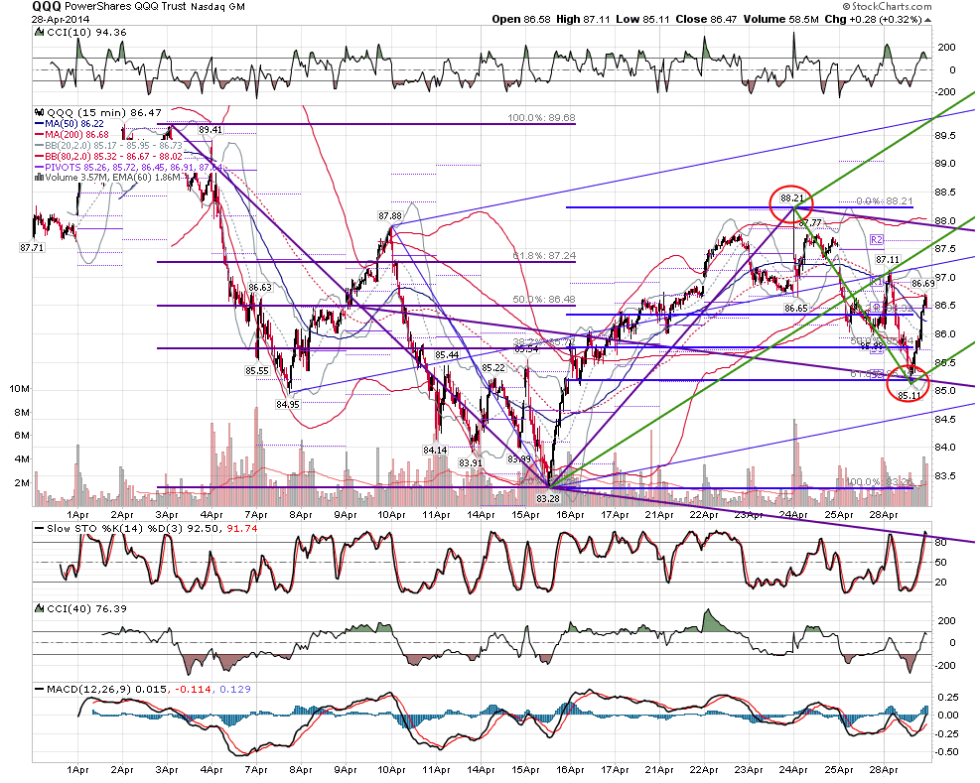Select the MA(200) 86.68 legend entry

click(x=75, y=134)
